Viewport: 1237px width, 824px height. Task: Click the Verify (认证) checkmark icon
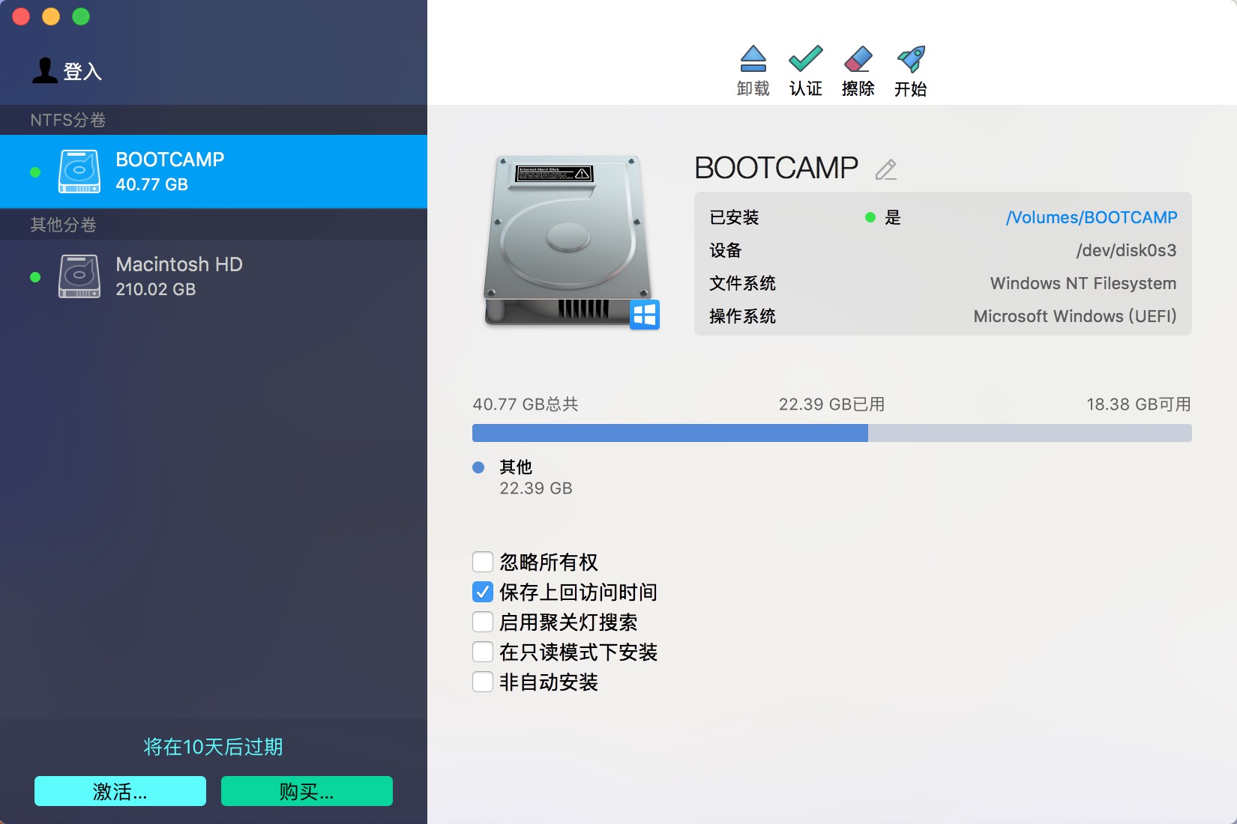(x=805, y=60)
